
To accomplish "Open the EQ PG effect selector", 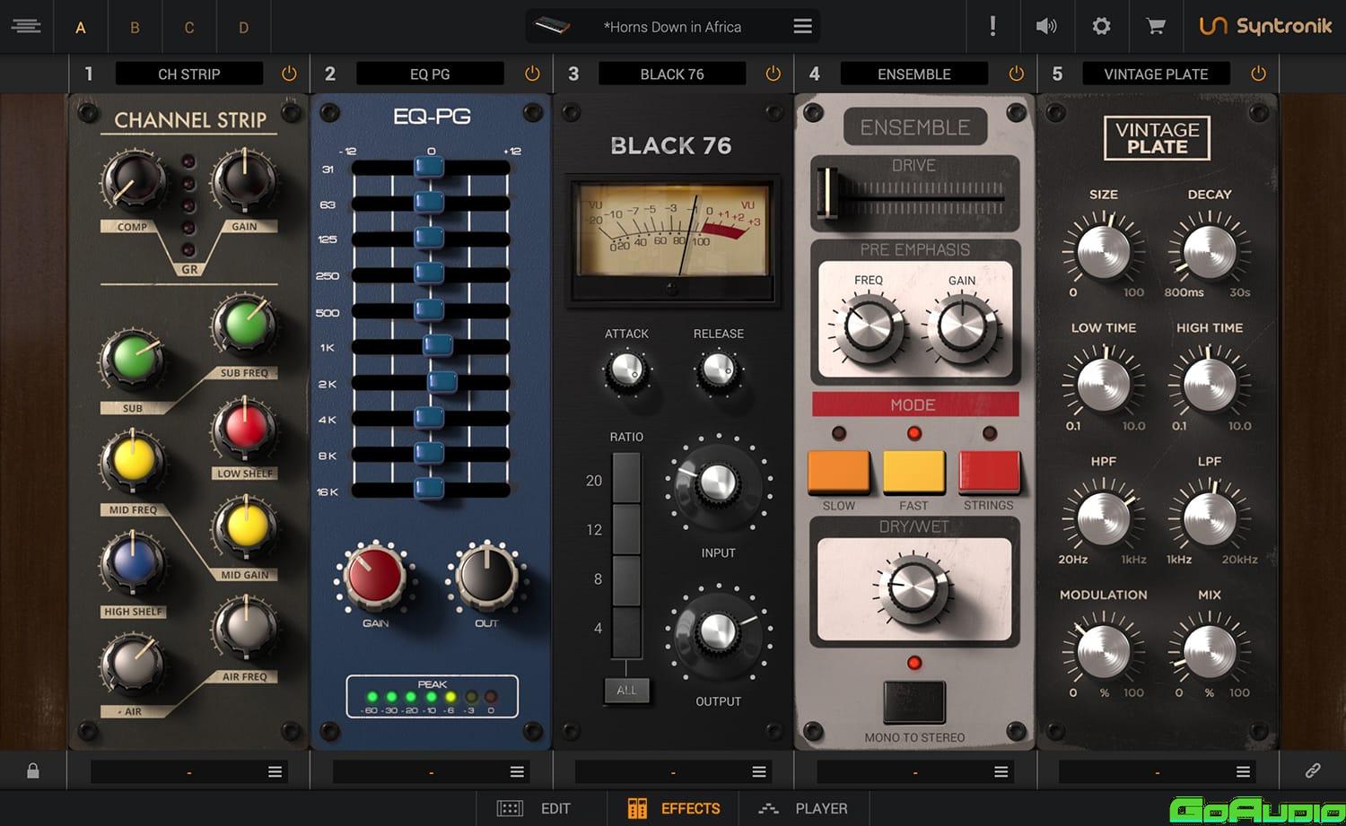I will pyautogui.click(x=430, y=74).
